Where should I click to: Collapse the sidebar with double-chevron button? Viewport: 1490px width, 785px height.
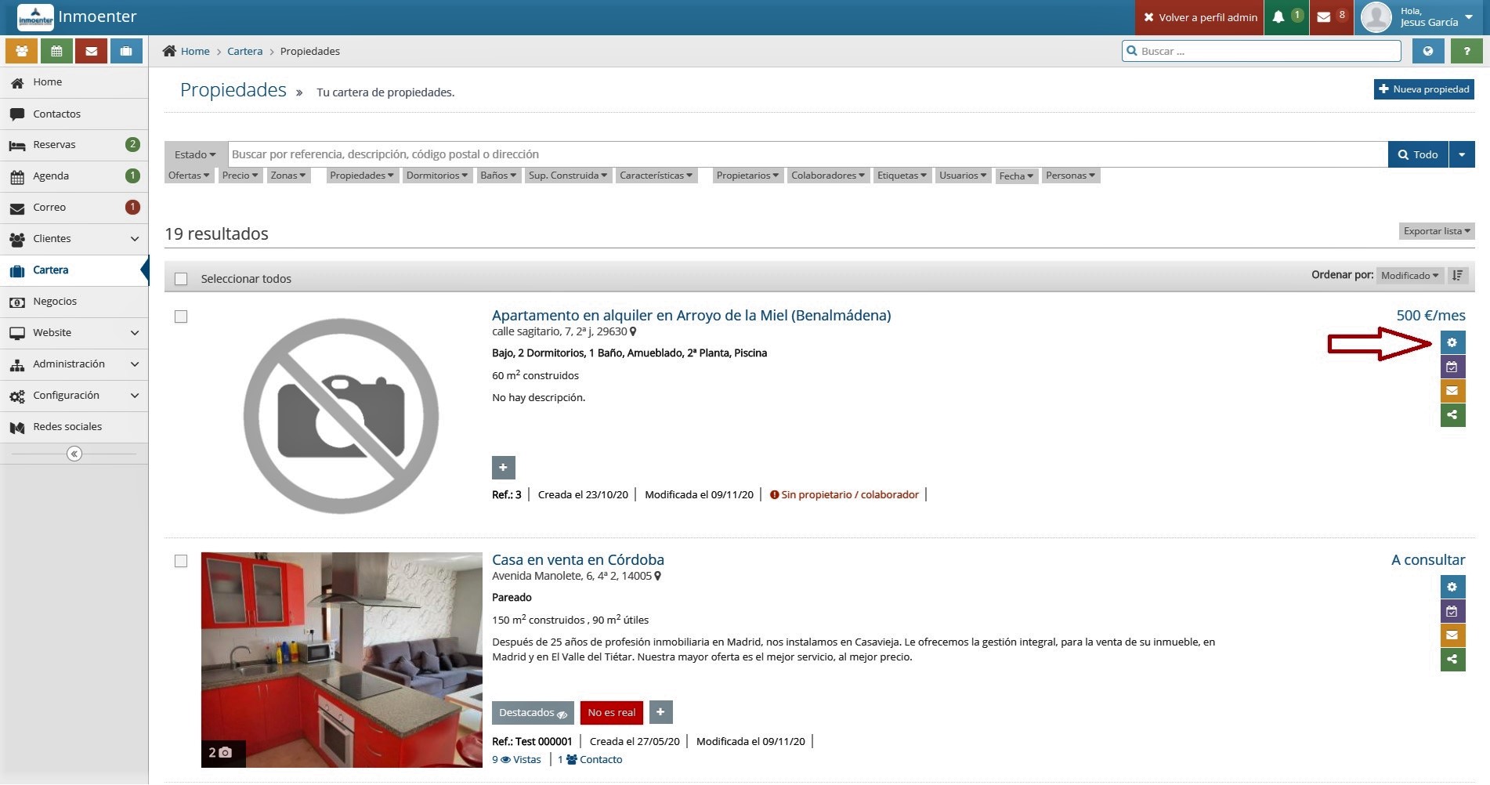click(x=74, y=454)
